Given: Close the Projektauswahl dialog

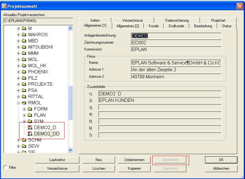Looking at the screenshot, I should pos(240,6).
